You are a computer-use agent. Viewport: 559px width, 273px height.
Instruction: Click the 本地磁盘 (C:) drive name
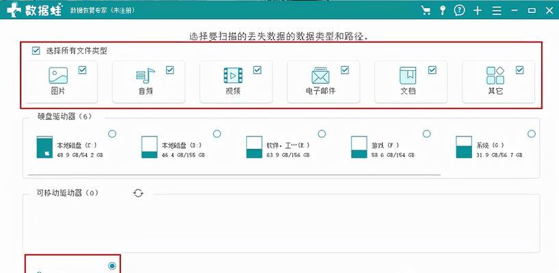77,145
